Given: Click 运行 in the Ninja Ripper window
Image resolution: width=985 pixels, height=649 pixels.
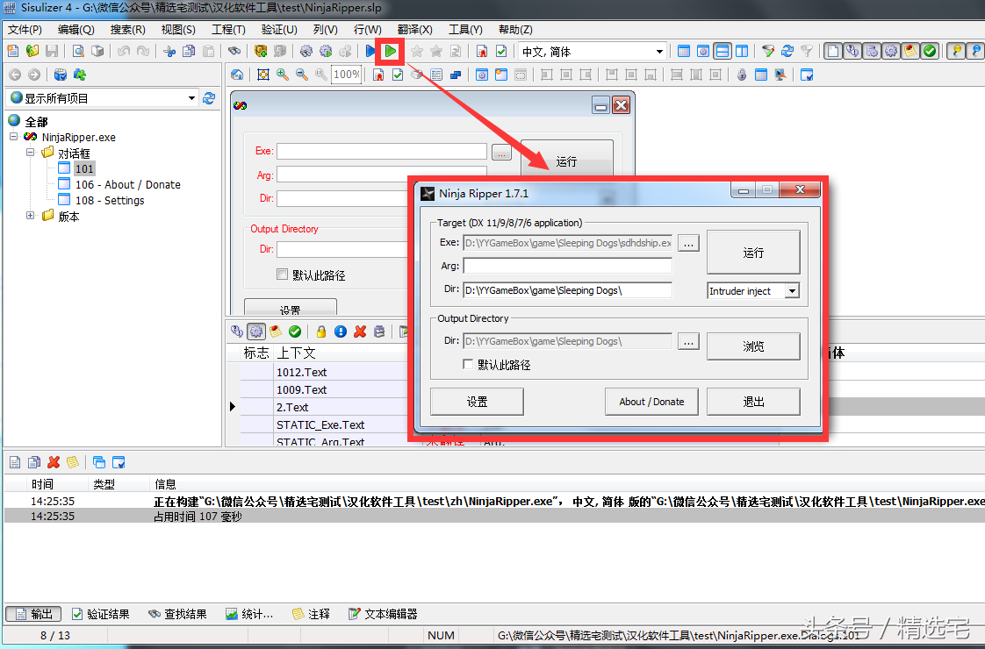Looking at the screenshot, I should [753, 253].
